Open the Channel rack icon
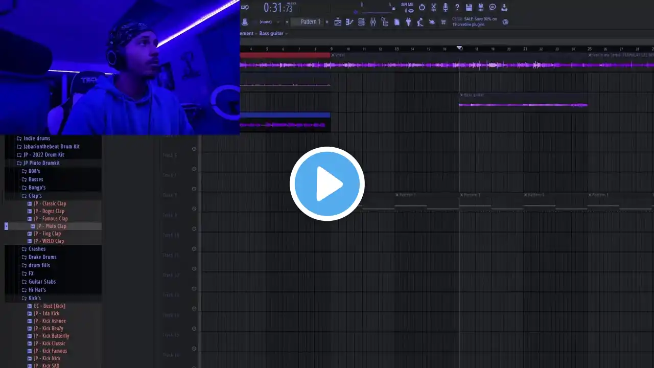Image resolution: width=654 pixels, height=368 pixels. (361, 22)
